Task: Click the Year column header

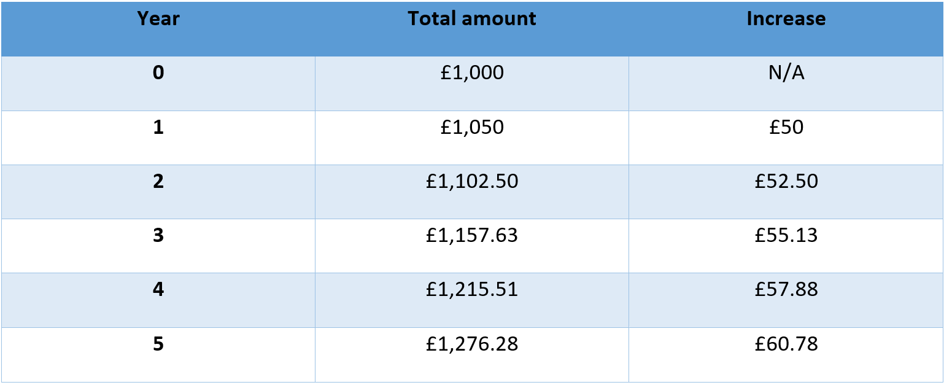Action: coord(158,29)
